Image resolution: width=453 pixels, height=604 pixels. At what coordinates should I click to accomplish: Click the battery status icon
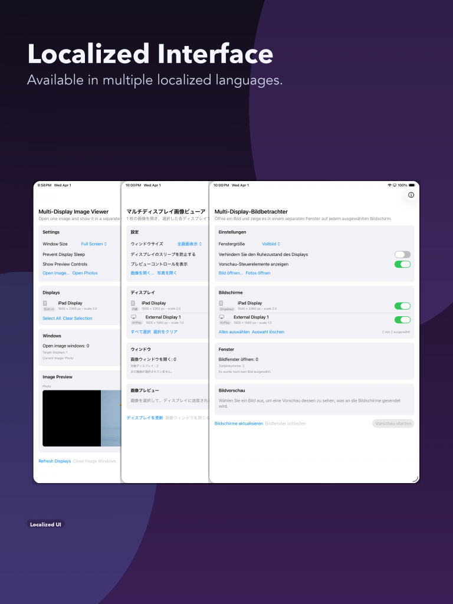point(412,185)
